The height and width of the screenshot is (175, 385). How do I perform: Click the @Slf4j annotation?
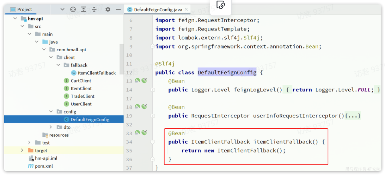pos(165,64)
